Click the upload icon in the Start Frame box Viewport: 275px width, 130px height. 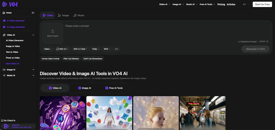click(53, 31)
